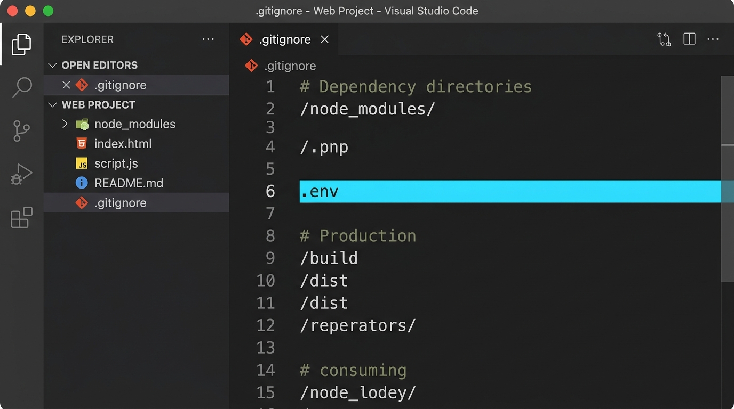Open editor More Actions ellipsis menu
This screenshot has height=409, width=734.
713,39
